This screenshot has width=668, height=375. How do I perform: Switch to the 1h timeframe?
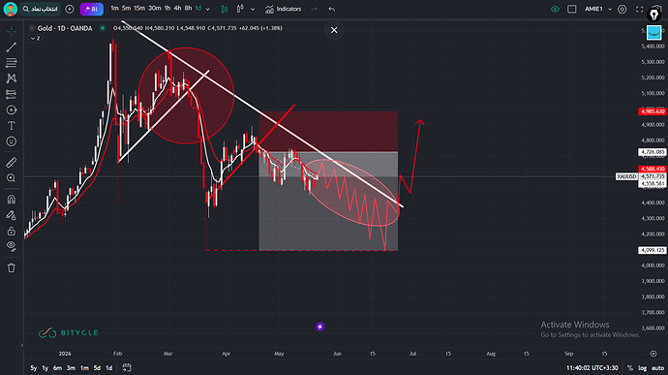coord(167,8)
